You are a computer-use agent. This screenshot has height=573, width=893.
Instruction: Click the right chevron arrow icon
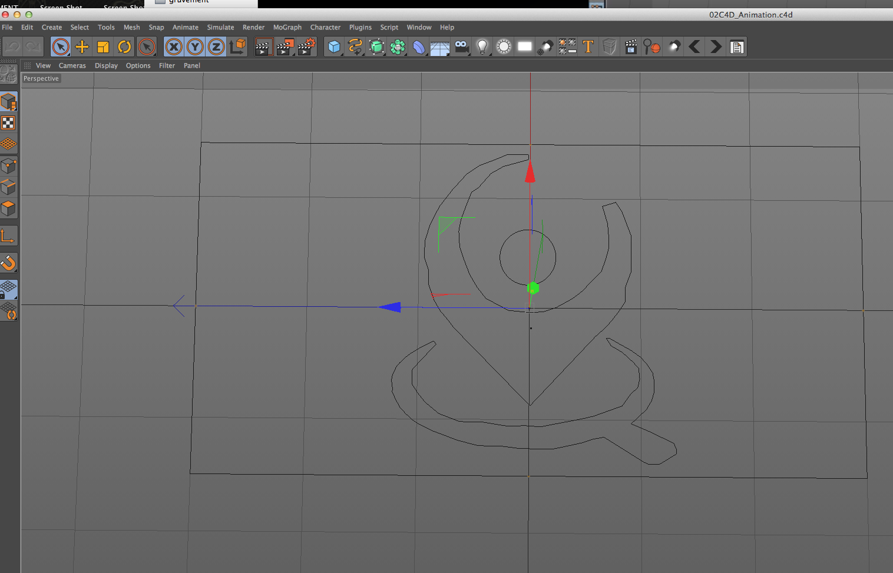click(716, 47)
